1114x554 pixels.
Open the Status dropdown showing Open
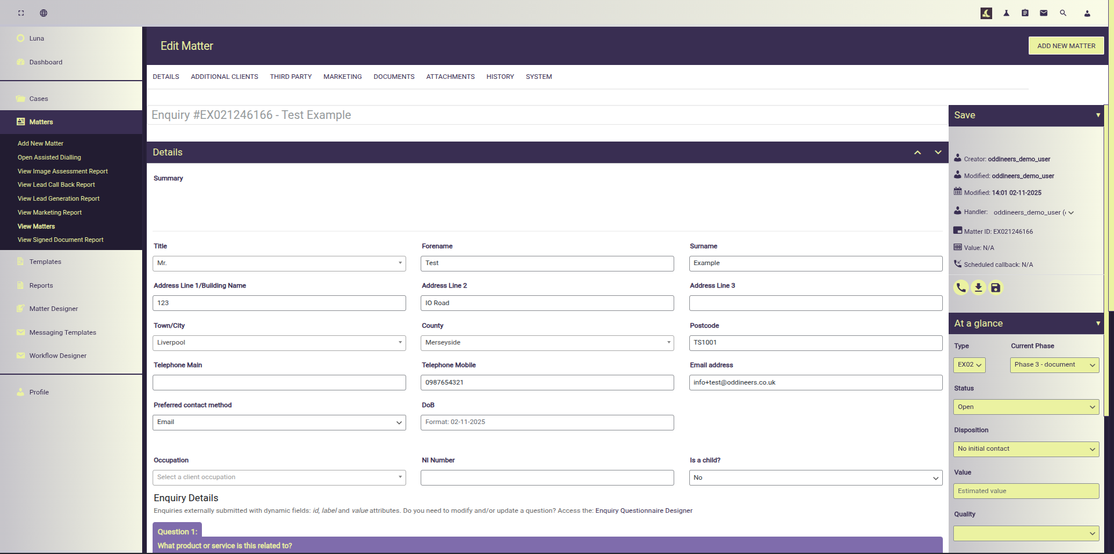click(x=1026, y=407)
